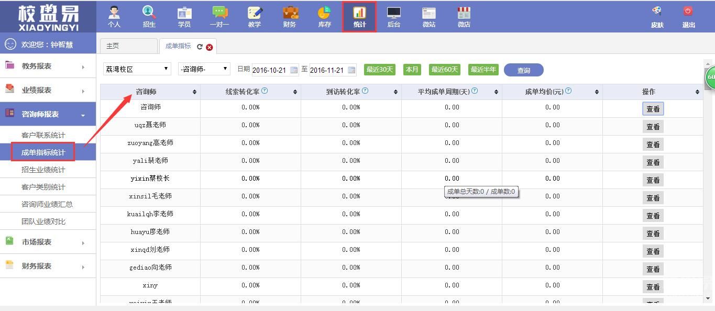The height and width of the screenshot is (311, 715).
Task: Open the start date calendar picker
Action: pos(293,70)
